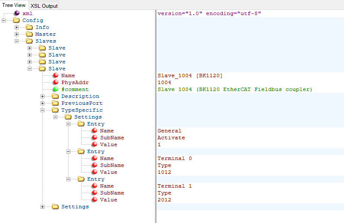Select the Slave_1004 [BK1120] value
This screenshot has width=344, height=223.
click(190, 75)
